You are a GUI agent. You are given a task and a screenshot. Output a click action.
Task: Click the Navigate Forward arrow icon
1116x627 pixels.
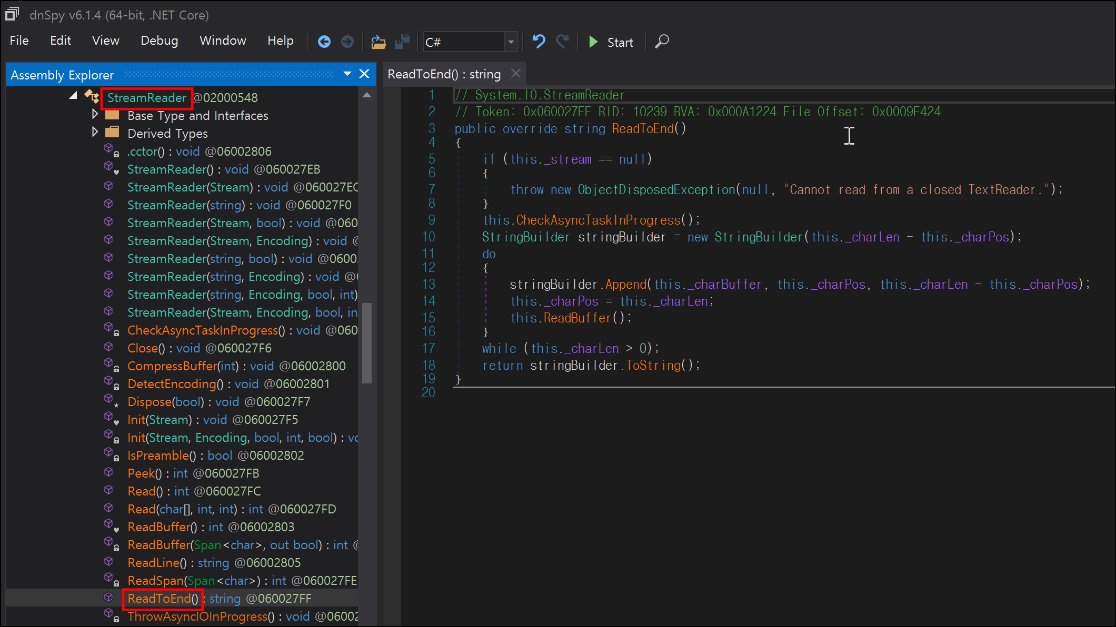pos(347,42)
